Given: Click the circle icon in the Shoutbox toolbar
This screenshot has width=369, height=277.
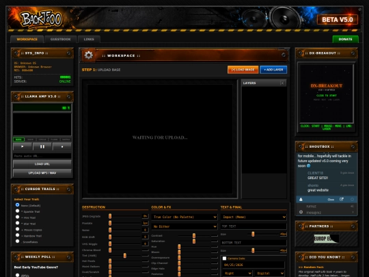Looking at the screenshot, I should [352, 199].
